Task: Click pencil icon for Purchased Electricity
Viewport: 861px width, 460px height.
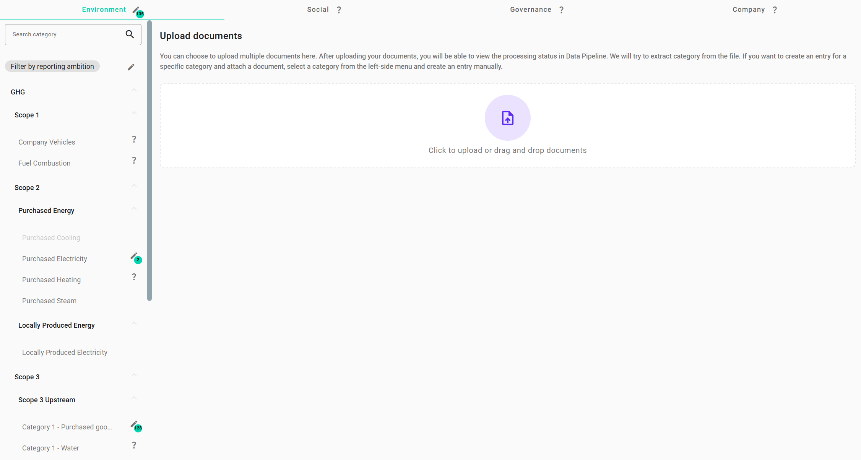Action: pos(134,256)
